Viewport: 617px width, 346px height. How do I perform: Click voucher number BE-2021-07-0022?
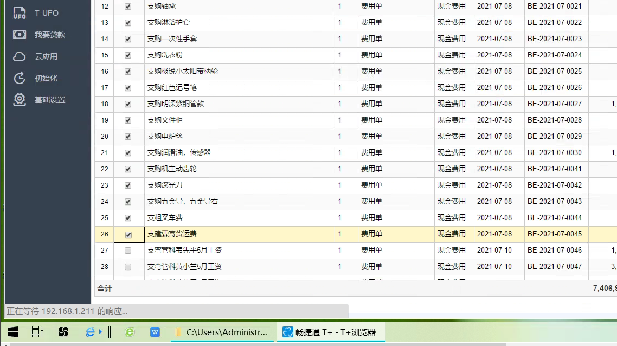coord(555,22)
